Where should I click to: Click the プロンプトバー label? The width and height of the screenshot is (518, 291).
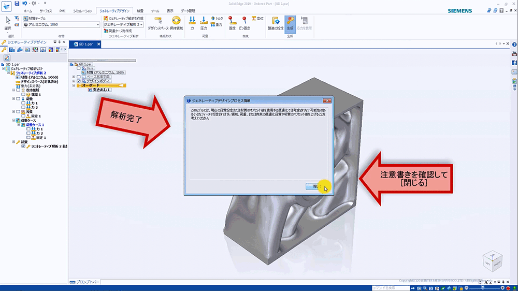pyautogui.click(x=88, y=282)
